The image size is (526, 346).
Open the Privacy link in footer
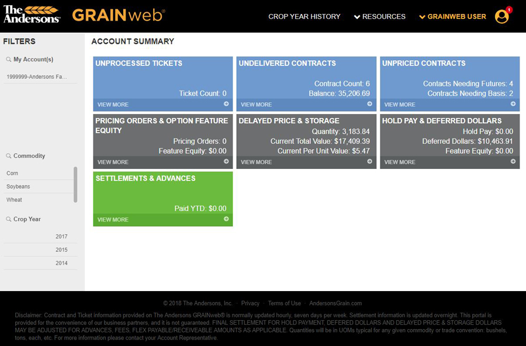pyautogui.click(x=250, y=303)
